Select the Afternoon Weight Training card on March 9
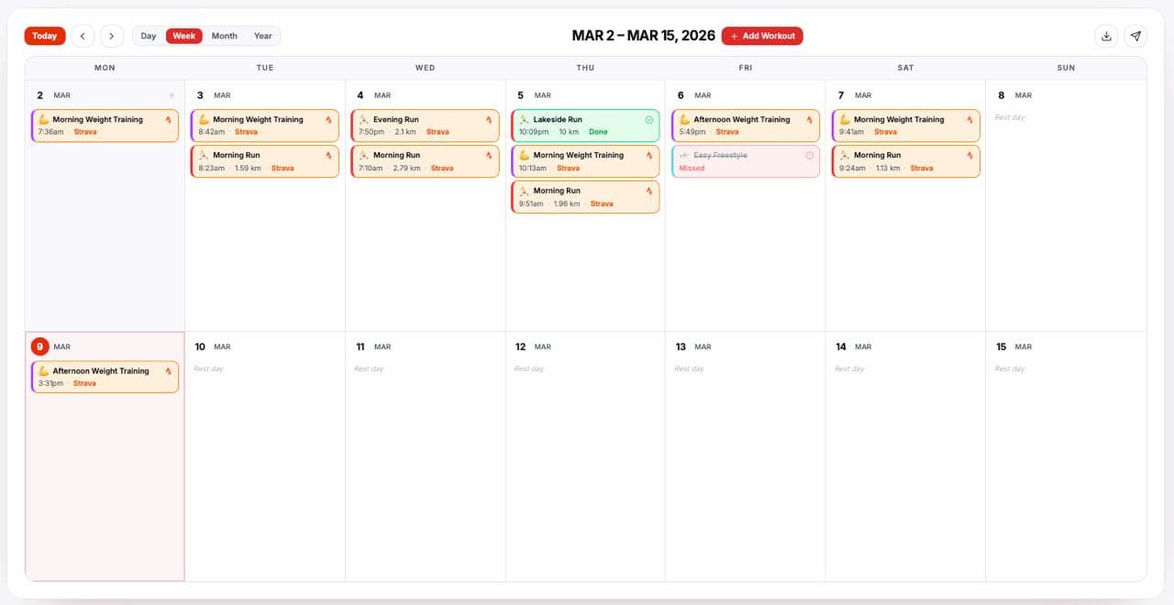 [x=105, y=376]
